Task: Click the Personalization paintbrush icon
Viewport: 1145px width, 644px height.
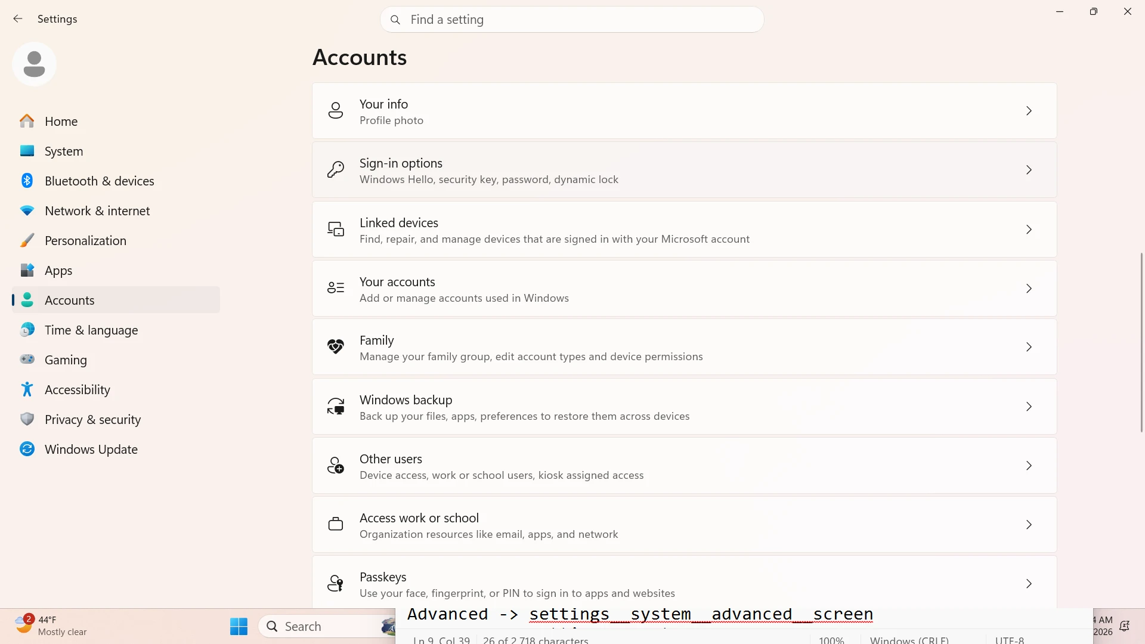Action: [27, 240]
